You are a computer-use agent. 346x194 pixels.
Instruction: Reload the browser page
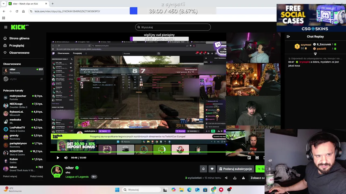pyautogui.click(x=17, y=11)
